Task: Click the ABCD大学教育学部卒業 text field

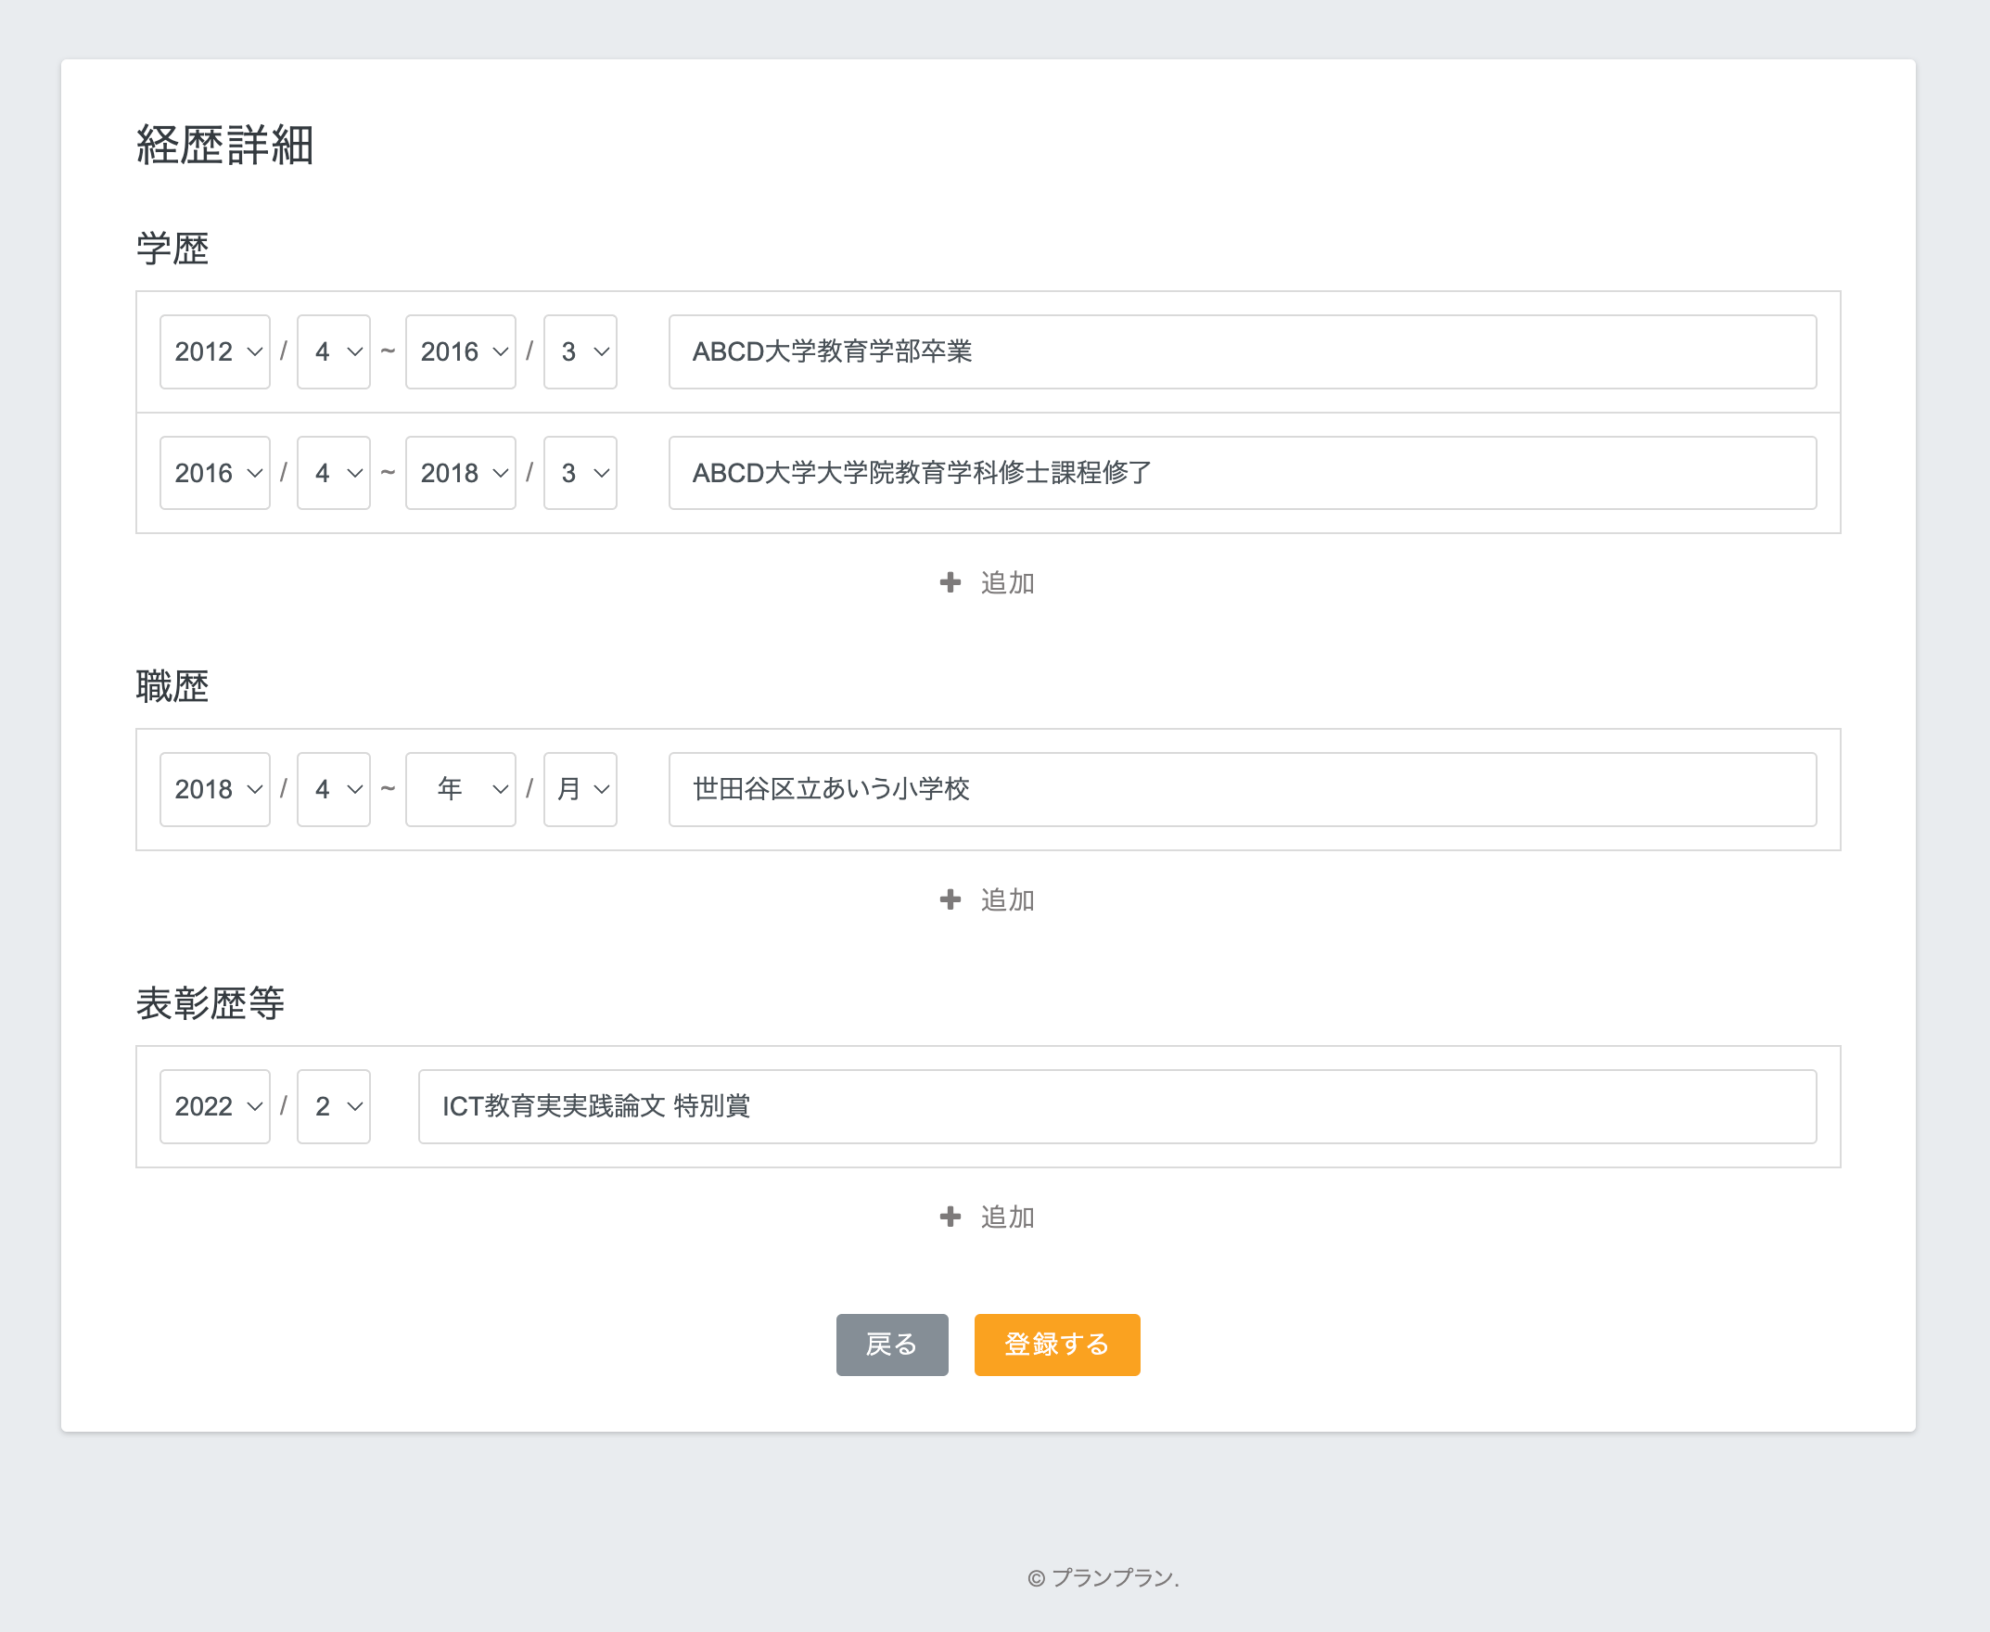Action: [1242, 351]
